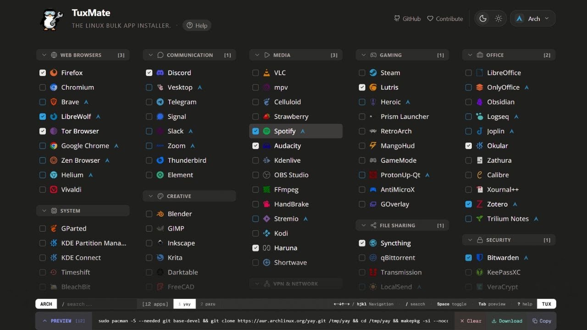587x330 pixels.
Task: Click the Arch info arrow beside LibreWolf
Action: click(x=98, y=117)
